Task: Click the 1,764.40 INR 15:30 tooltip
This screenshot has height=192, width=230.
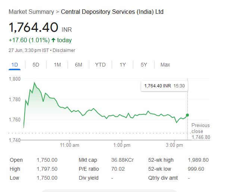Action: [165, 86]
